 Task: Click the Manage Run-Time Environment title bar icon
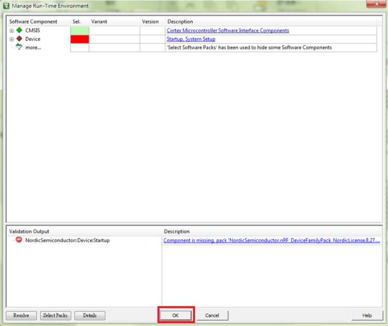click(x=6, y=6)
